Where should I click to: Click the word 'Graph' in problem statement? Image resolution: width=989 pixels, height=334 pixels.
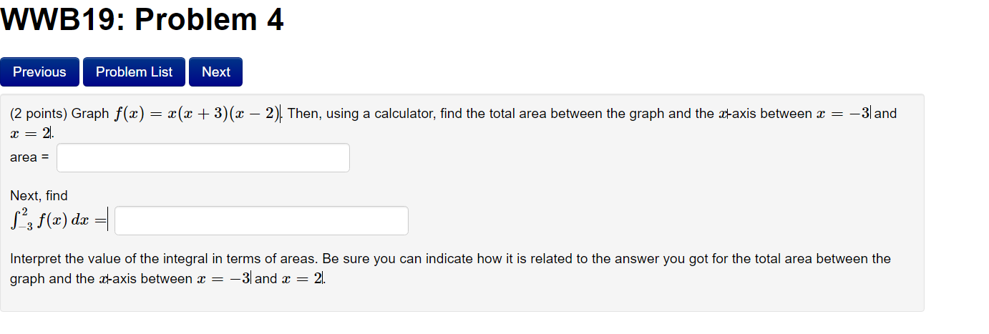pyautogui.click(x=90, y=114)
